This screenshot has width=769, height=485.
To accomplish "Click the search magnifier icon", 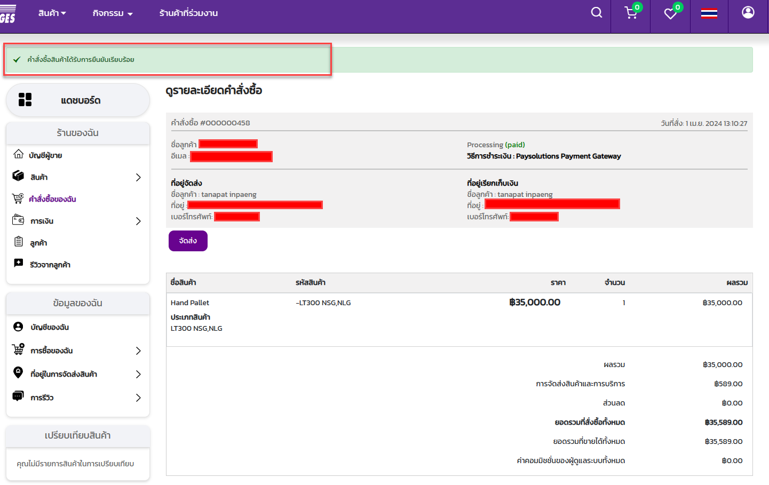I will click(596, 13).
